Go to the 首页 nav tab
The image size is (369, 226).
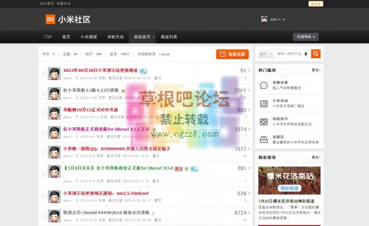66,37
